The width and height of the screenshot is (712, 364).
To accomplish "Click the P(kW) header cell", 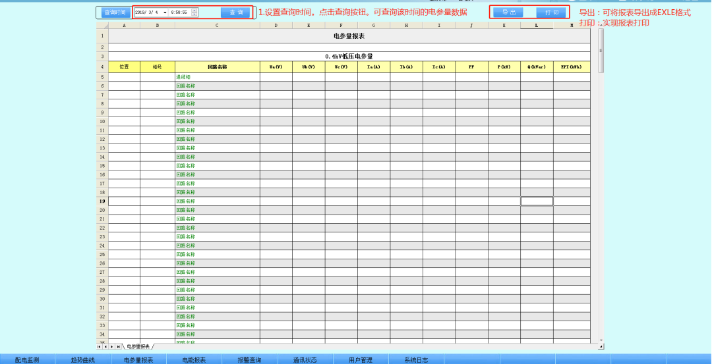I will [x=504, y=67].
